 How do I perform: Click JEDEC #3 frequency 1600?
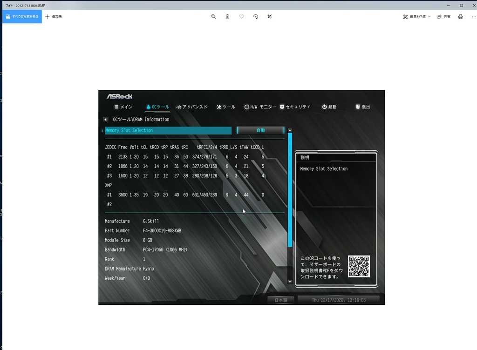coord(123,175)
